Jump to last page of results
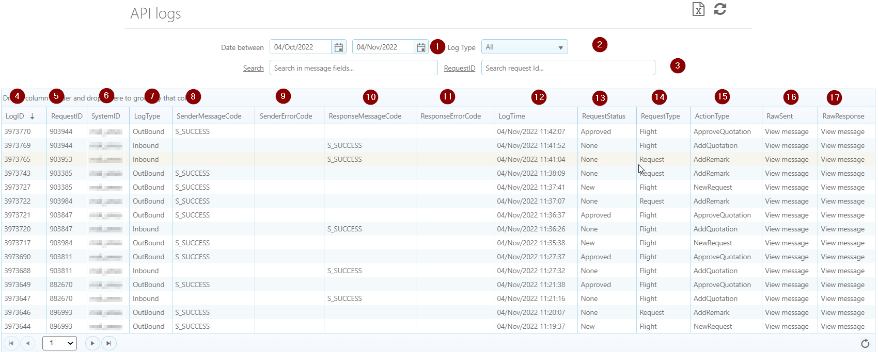878x352 pixels. pos(108,343)
